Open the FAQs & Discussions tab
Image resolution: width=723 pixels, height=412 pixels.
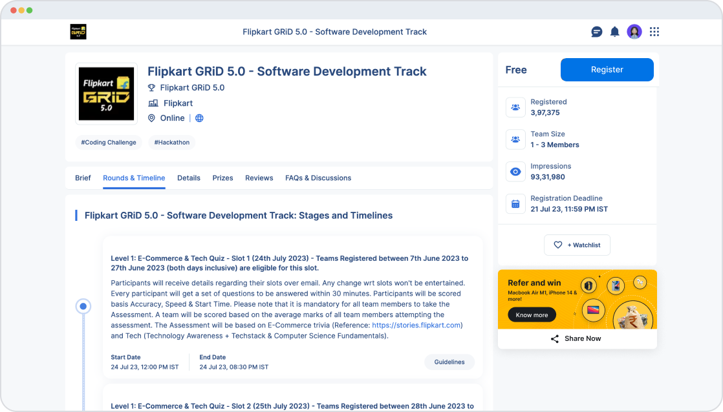pyautogui.click(x=318, y=178)
